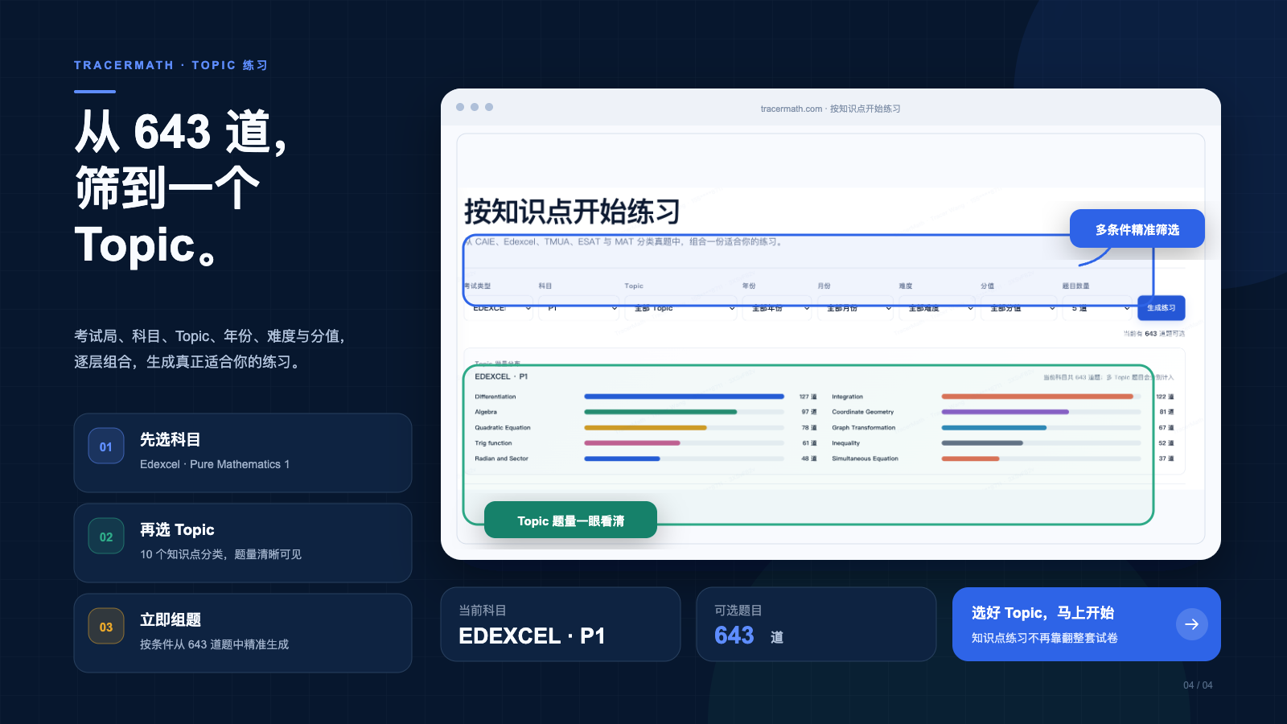Image resolution: width=1287 pixels, height=724 pixels.
Task: Expand the 全部 Topic dropdown
Action: (681, 308)
